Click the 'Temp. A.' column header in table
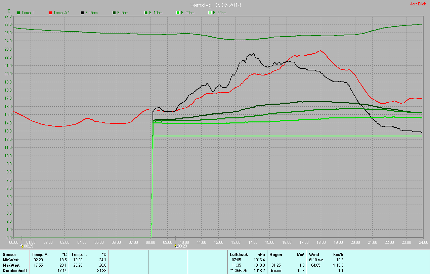 coord(40,255)
